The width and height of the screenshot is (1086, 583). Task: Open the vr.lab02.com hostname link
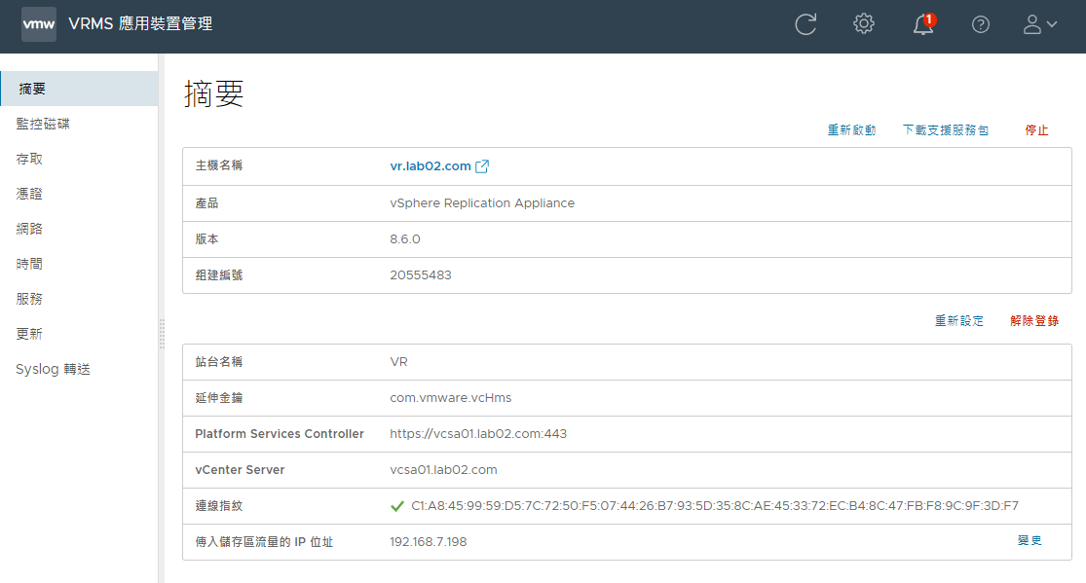pos(431,166)
